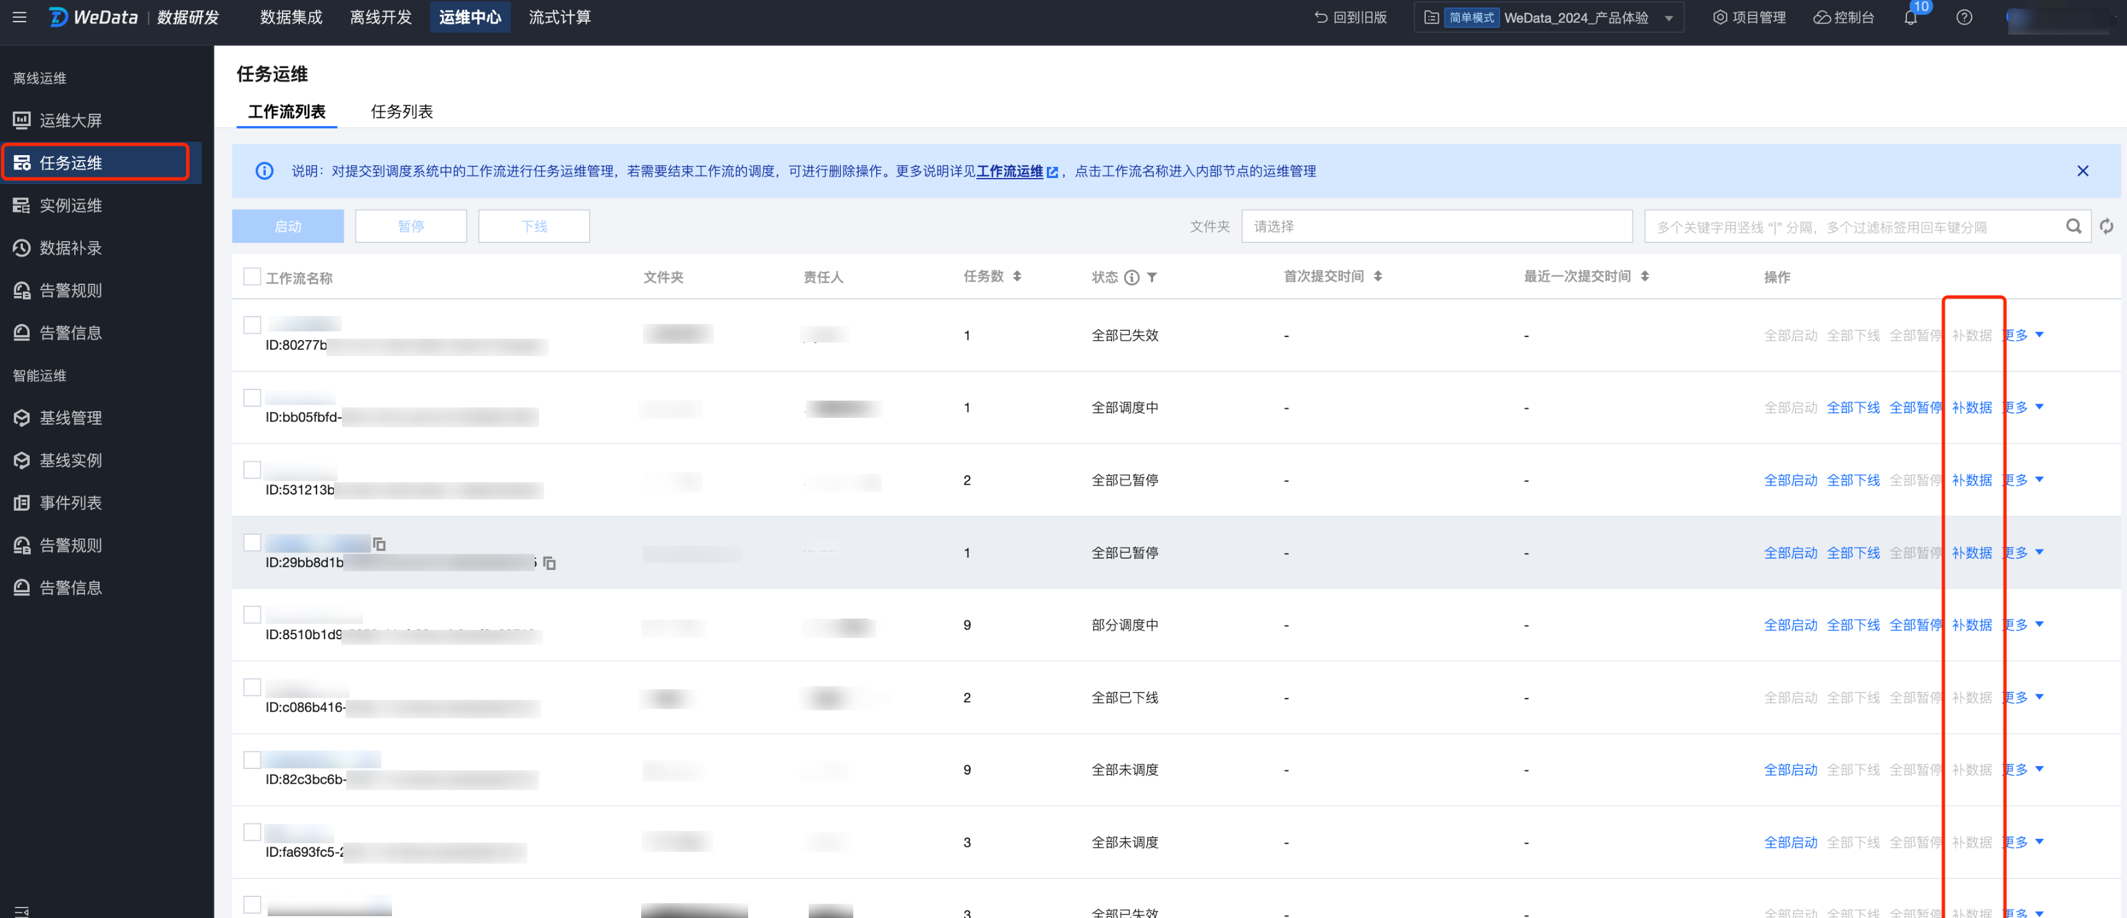Open the hamburger menu at top left
Image resolution: width=2127 pixels, height=918 pixels.
20,17
